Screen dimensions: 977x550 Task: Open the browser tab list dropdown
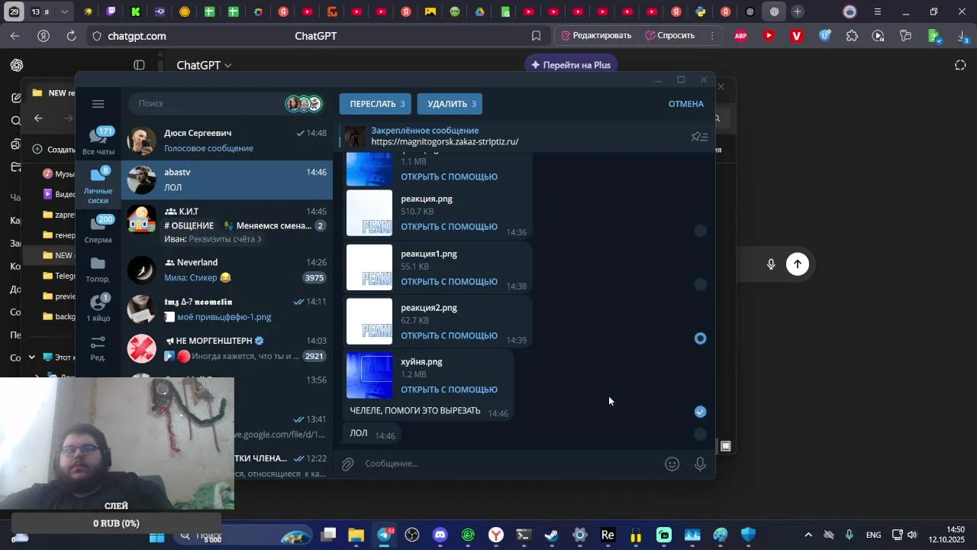(x=65, y=11)
